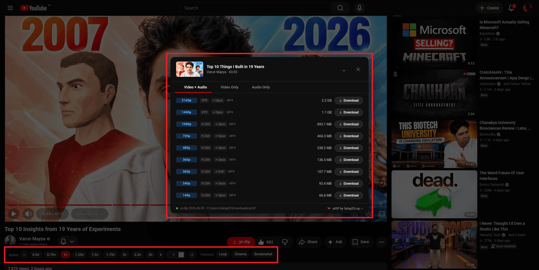Open the Ask assistant button
This screenshot has height=270, width=539.
335,242
